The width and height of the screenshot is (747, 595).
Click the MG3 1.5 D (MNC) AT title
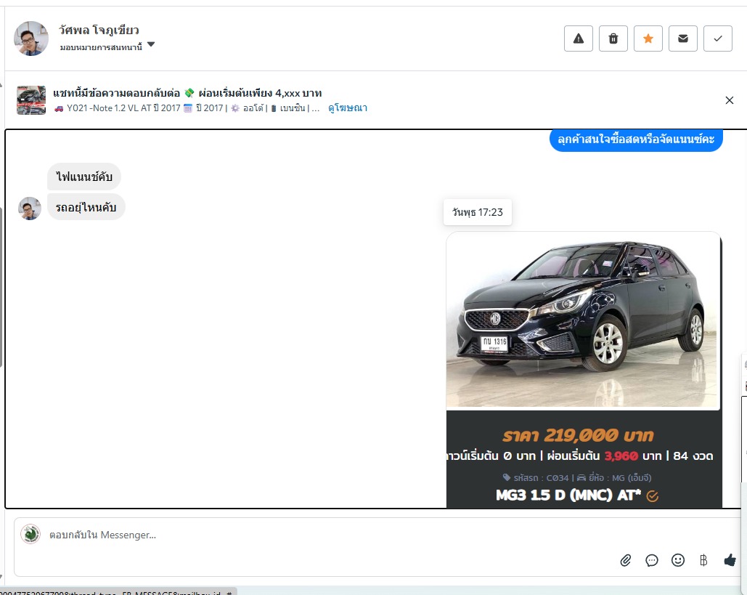[568, 495]
